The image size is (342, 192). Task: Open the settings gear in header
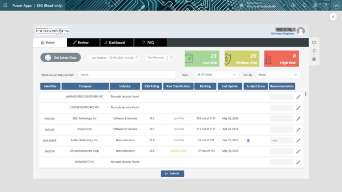pyautogui.click(x=315, y=5)
